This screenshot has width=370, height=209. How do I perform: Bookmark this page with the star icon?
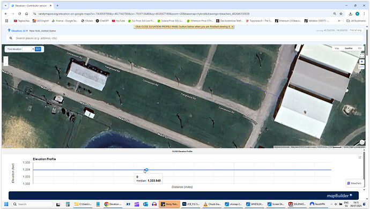(x=341, y=14)
